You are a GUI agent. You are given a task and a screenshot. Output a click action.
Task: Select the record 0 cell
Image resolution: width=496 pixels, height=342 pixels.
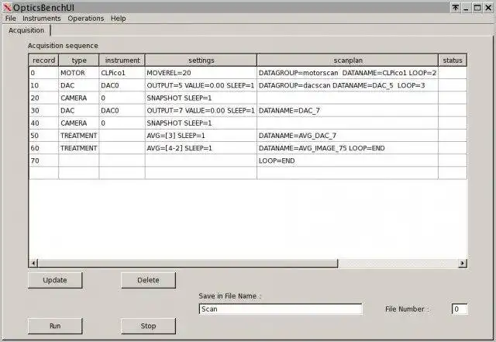point(43,73)
